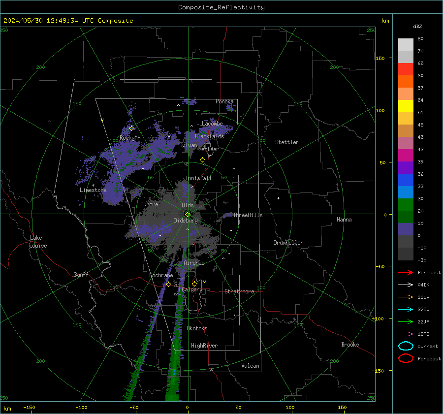Select the 54 dBZ yellow color swatch

(406, 106)
